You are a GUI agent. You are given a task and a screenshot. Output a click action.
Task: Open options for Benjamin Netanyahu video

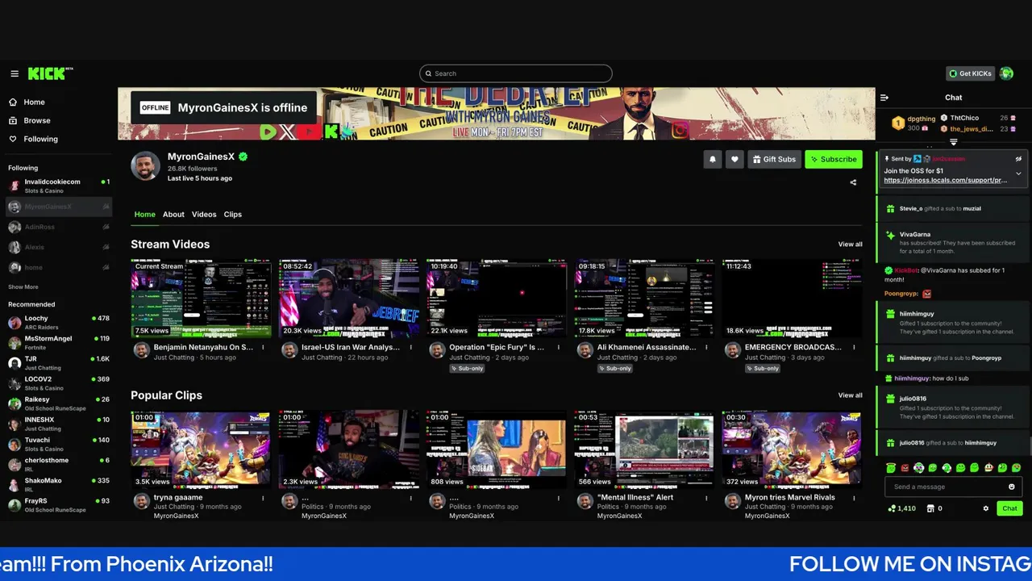(263, 348)
